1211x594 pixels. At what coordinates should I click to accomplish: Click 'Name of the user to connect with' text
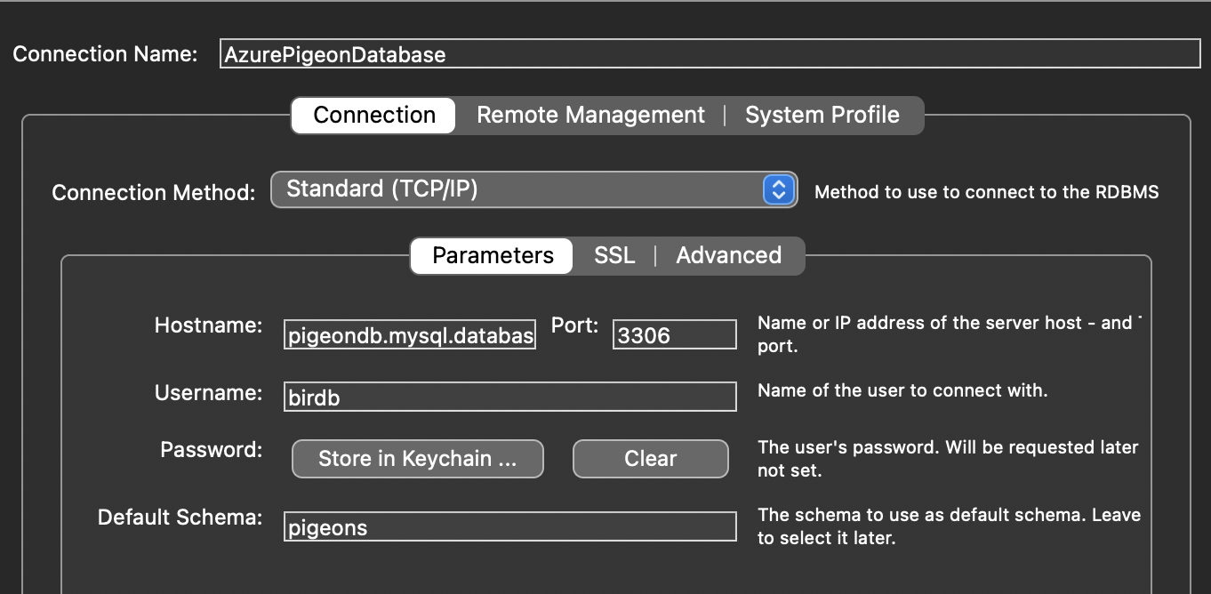tap(902, 390)
